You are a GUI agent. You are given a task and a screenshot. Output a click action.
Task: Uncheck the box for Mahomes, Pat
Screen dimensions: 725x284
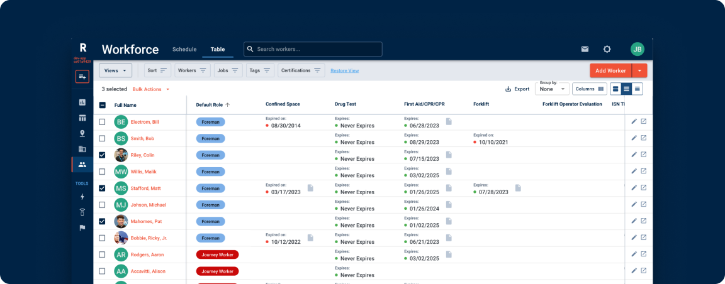pyautogui.click(x=102, y=222)
